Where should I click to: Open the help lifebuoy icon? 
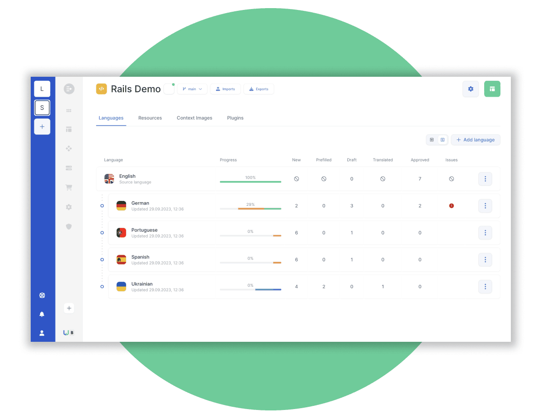coord(42,295)
